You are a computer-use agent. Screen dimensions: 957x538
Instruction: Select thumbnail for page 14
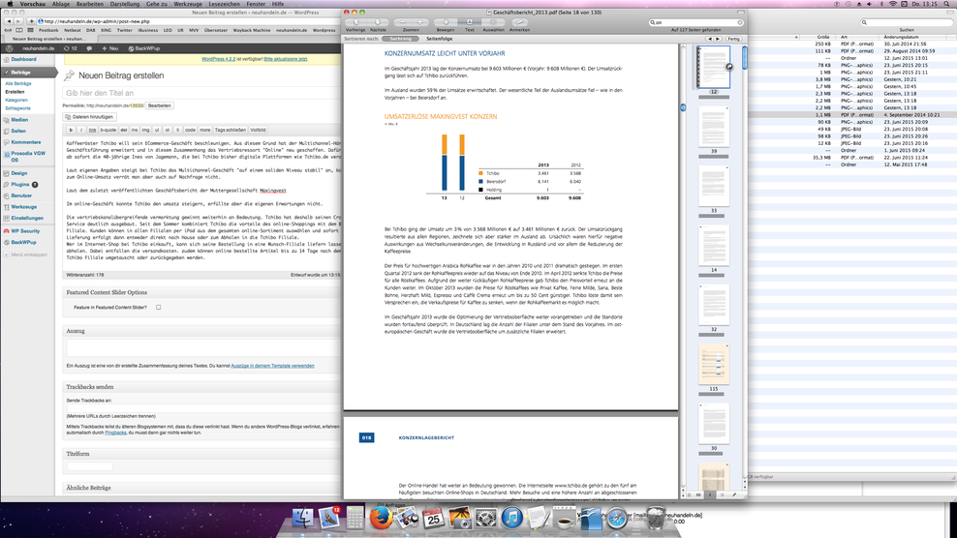[x=714, y=246]
